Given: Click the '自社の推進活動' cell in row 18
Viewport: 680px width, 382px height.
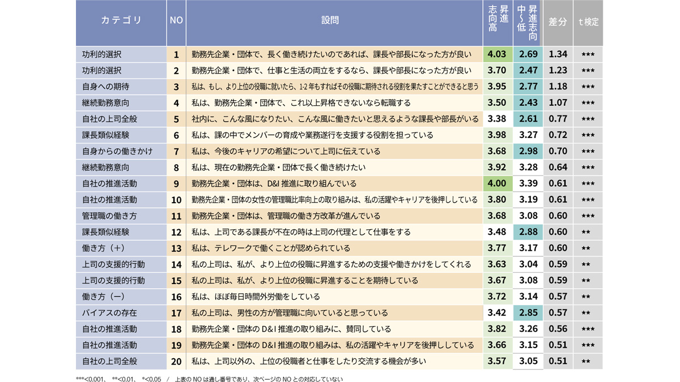Looking at the screenshot, I should (121, 329).
